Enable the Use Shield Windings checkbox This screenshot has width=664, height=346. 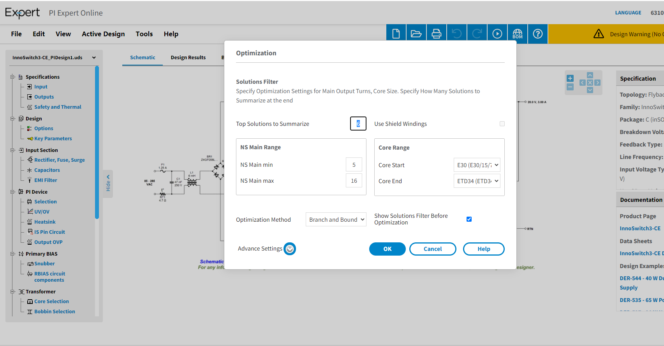pos(502,124)
